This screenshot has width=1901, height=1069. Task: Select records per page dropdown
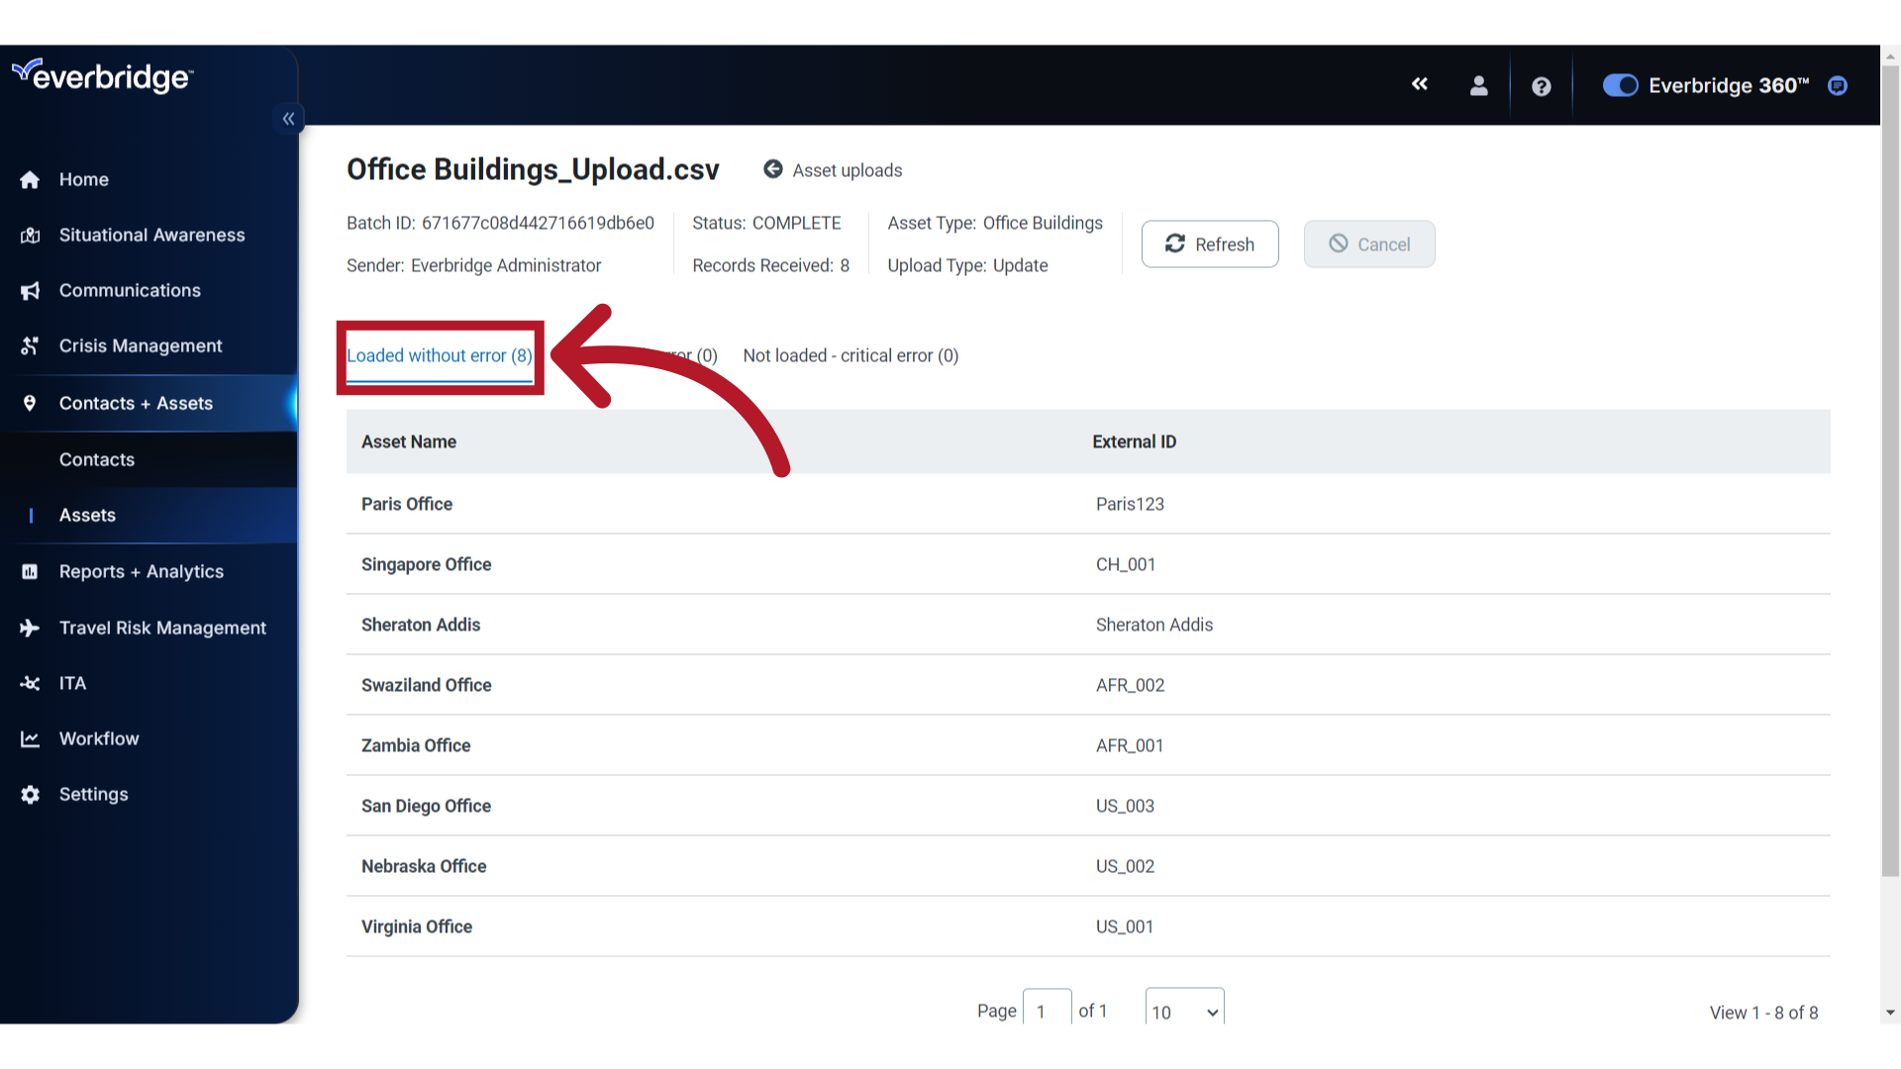[x=1181, y=1011]
